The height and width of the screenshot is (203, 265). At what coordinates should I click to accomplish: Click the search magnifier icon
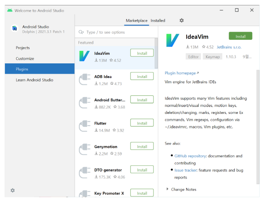point(81,32)
